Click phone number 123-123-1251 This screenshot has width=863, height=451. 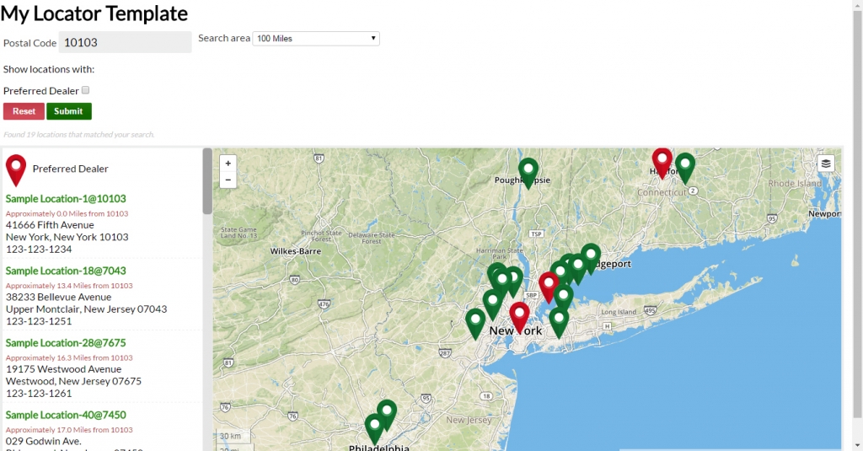[x=39, y=321]
